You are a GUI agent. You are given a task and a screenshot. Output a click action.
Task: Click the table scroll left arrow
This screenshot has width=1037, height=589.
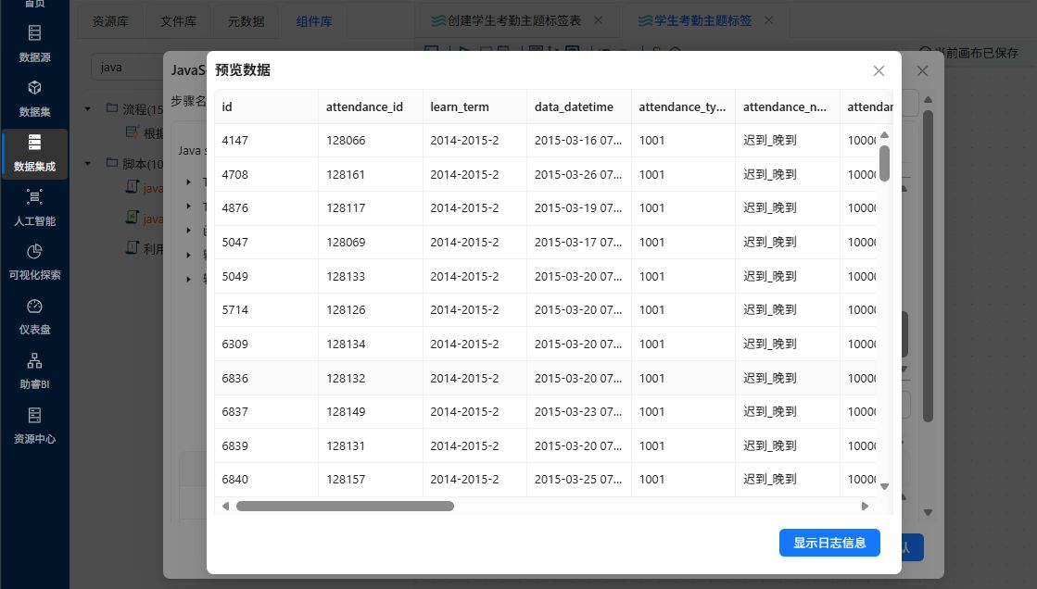(225, 507)
